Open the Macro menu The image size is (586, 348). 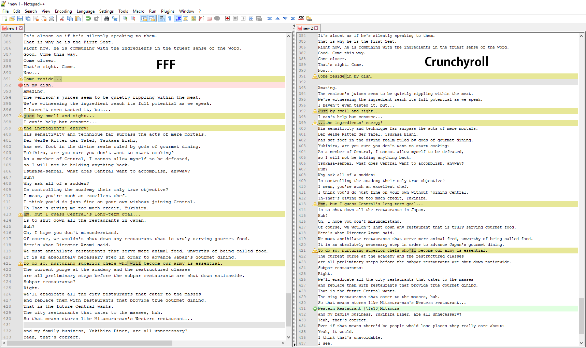coord(139,11)
